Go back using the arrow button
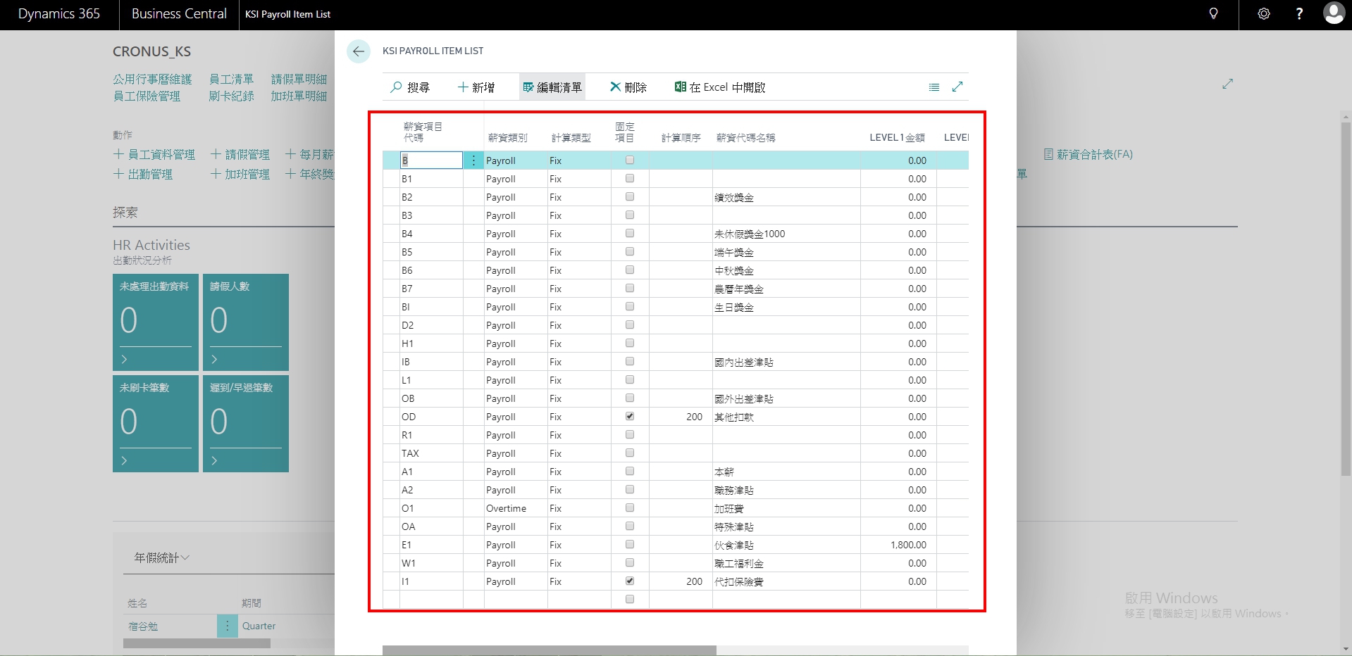Image resolution: width=1352 pixels, height=656 pixels. click(x=358, y=51)
